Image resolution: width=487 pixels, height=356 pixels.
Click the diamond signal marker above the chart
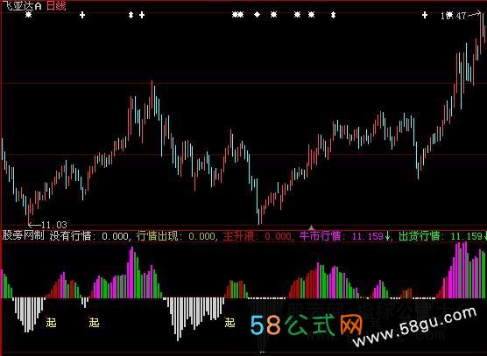[258, 14]
